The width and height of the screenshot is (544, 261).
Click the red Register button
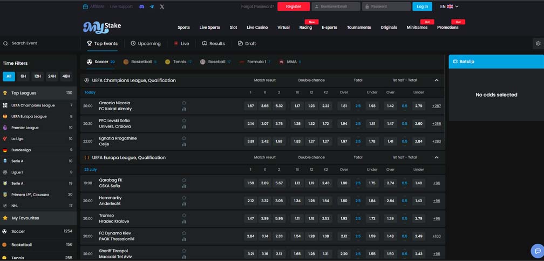click(x=294, y=6)
